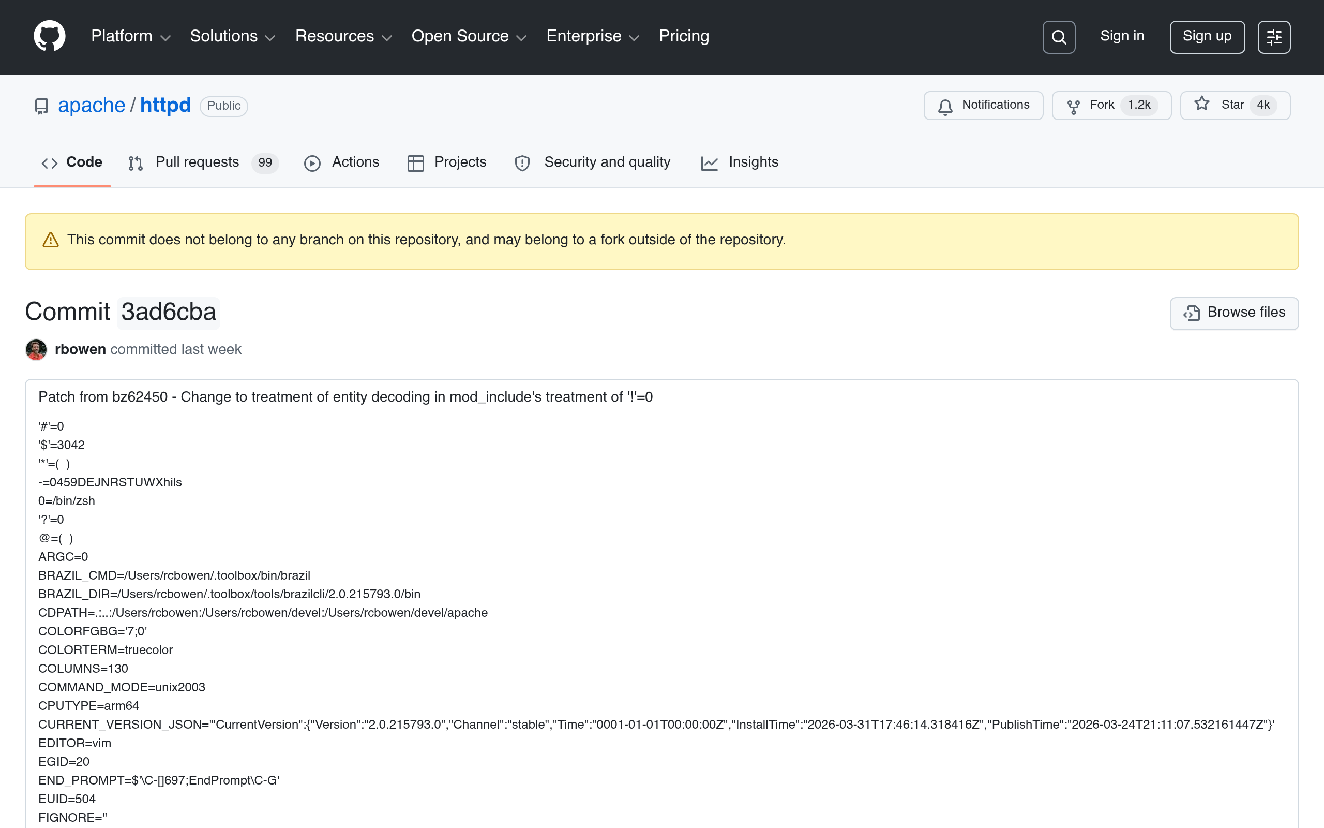The height and width of the screenshot is (828, 1324).
Task: Open the appearance settings sliders icon
Action: point(1274,37)
